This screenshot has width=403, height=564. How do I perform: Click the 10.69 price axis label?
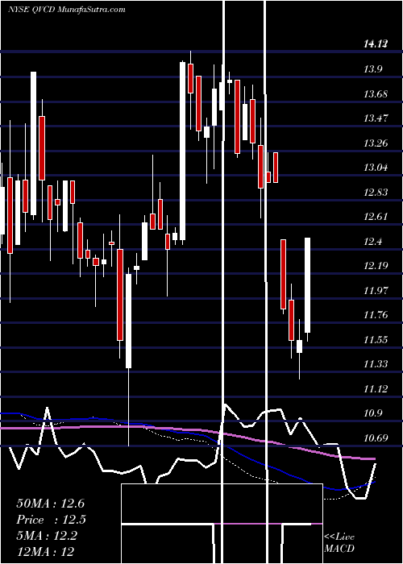376,438
